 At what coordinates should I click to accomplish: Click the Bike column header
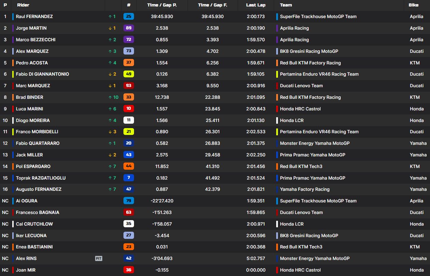pos(414,5)
